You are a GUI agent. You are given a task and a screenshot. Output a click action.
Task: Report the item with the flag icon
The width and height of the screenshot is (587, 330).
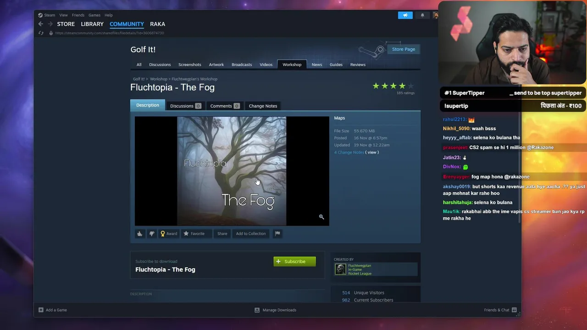(277, 234)
